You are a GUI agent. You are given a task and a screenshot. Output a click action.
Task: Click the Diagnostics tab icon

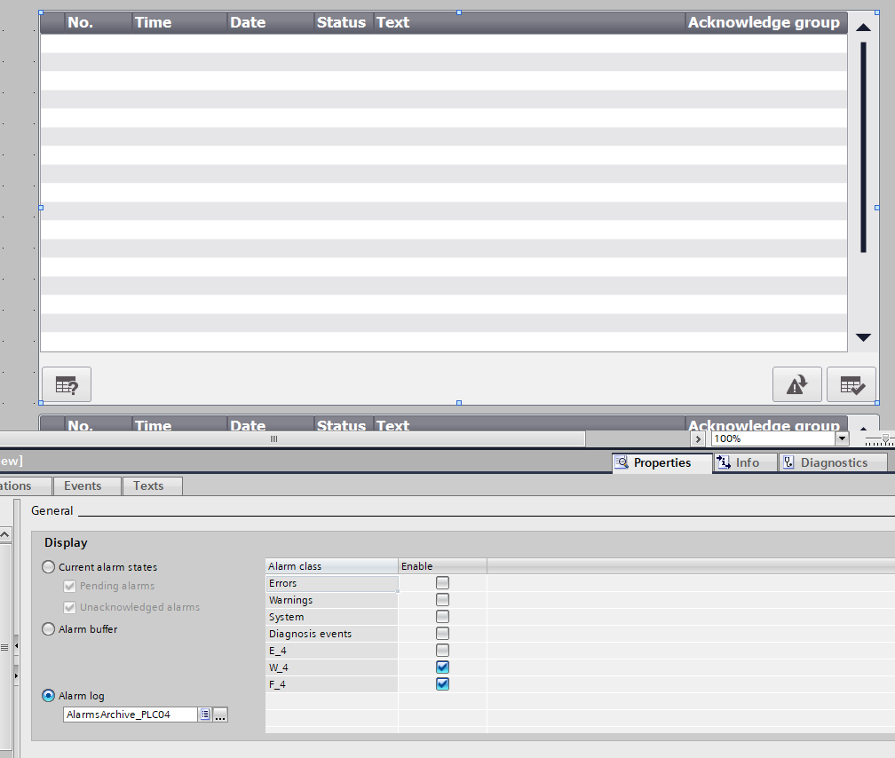pos(788,462)
